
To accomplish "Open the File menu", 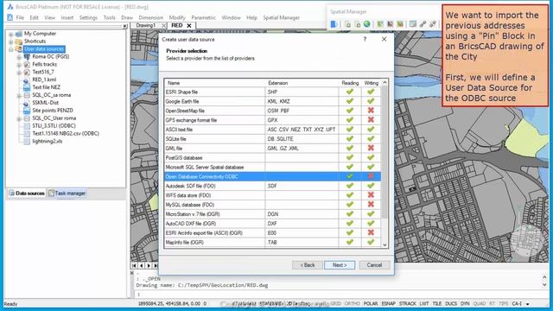I will coord(20,17).
